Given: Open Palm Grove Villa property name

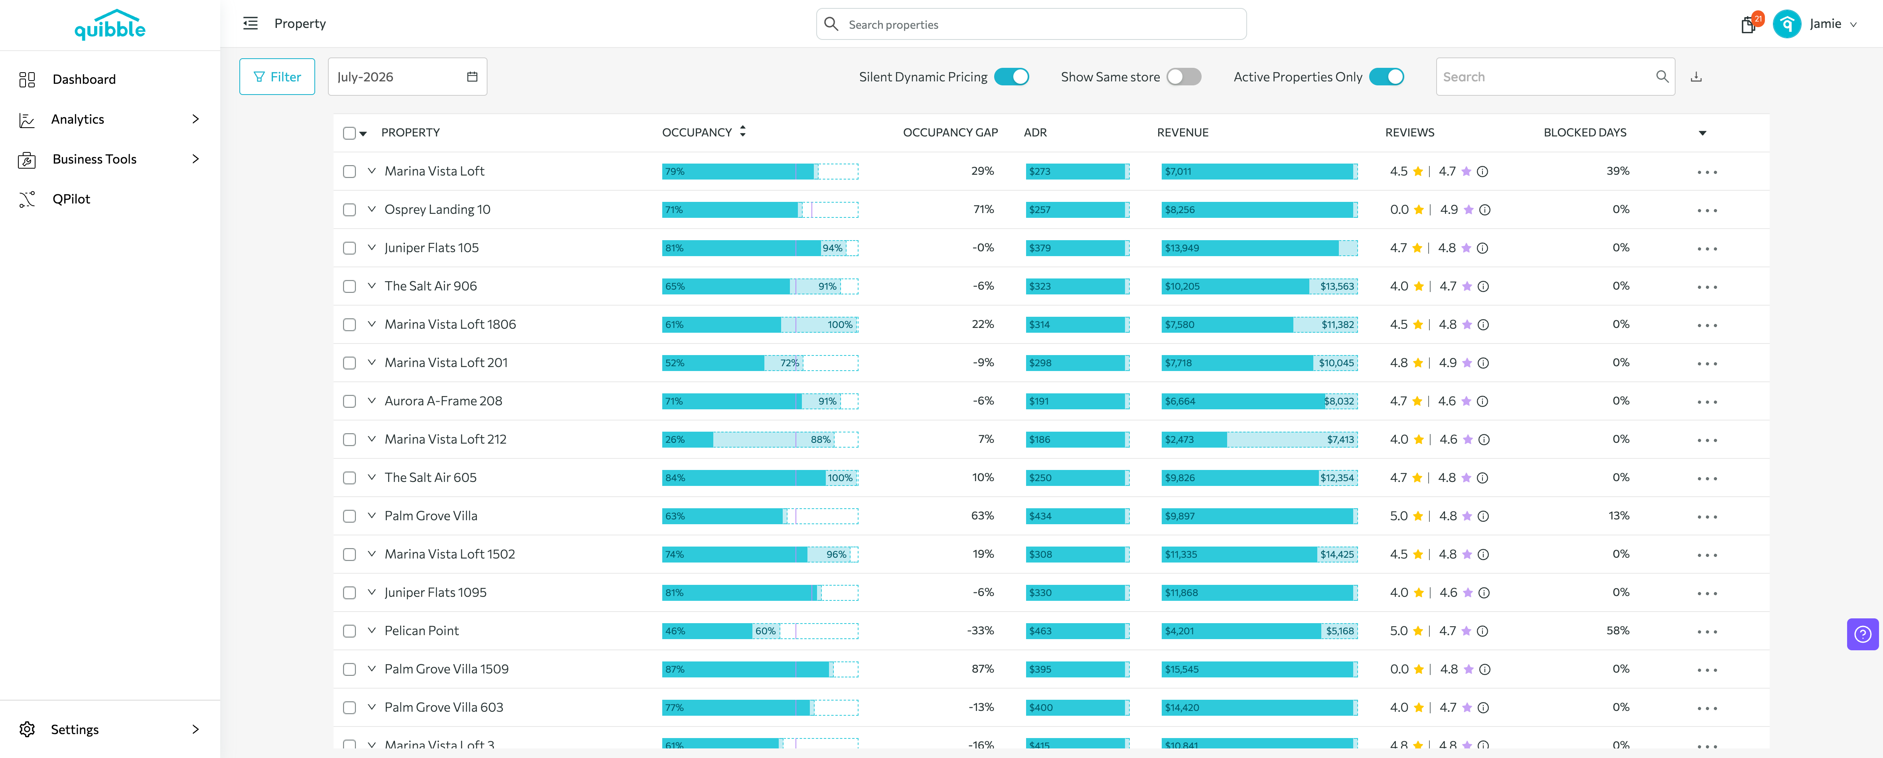Looking at the screenshot, I should tap(430, 516).
